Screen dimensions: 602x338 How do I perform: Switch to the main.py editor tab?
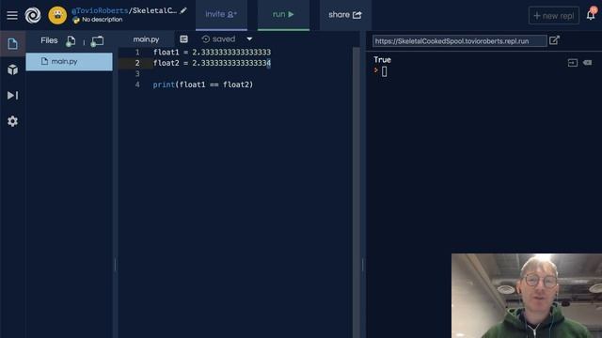point(146,39)
